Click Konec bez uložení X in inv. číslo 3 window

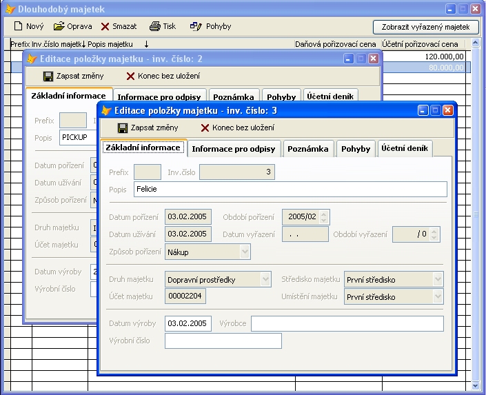205,128
